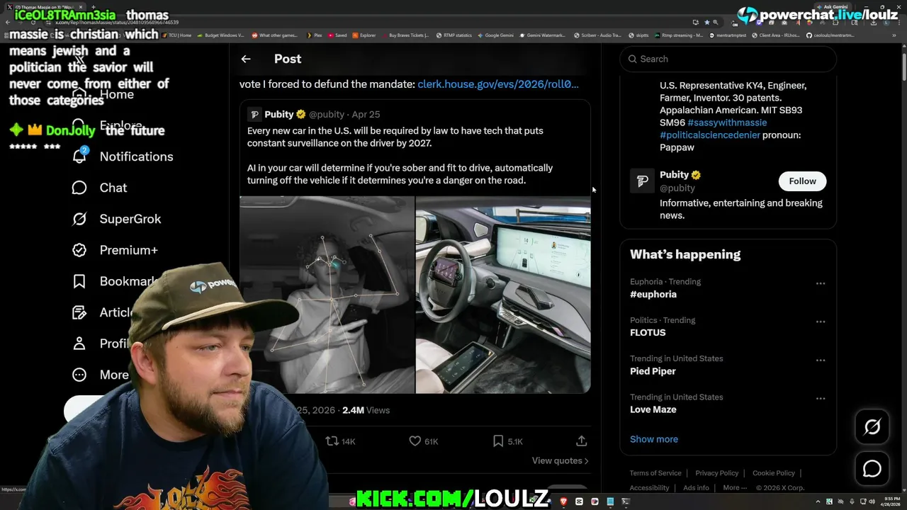Open the #sassywithmassie hashtag
This screenshot has width=907, height=510.
(727, 123)
